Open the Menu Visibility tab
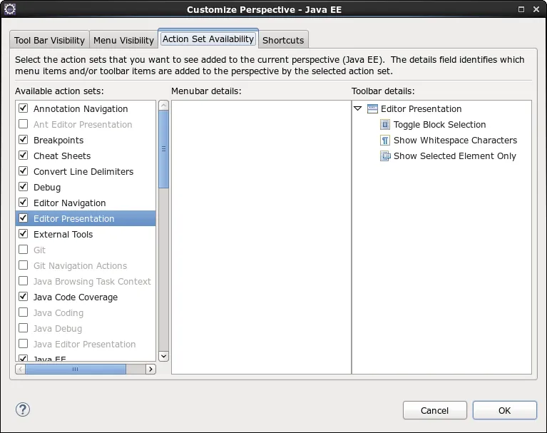The image size is (547, 433). click(x=123, y=40)
